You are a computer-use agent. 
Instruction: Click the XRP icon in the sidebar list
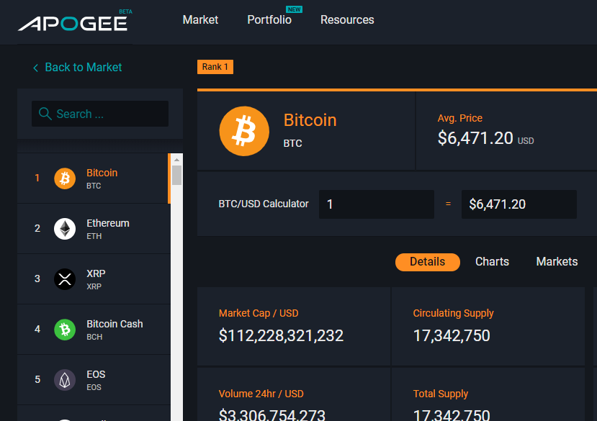coord(65,279)
